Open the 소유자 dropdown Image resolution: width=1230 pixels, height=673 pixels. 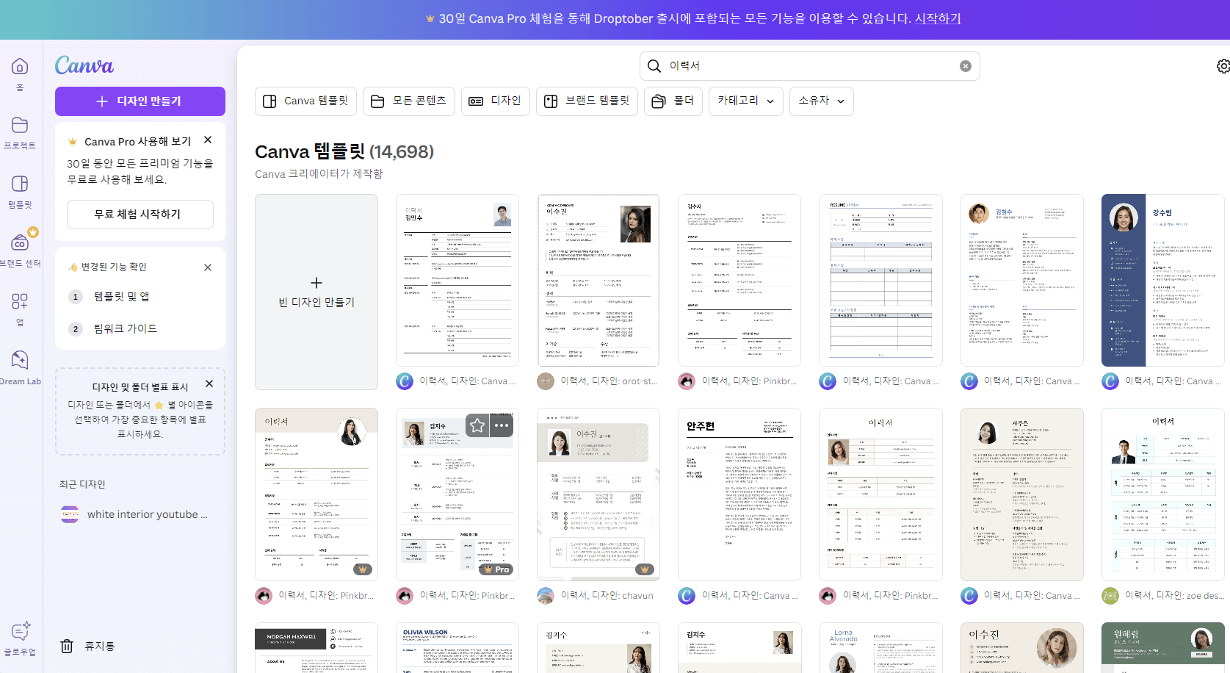coord(821,101)
